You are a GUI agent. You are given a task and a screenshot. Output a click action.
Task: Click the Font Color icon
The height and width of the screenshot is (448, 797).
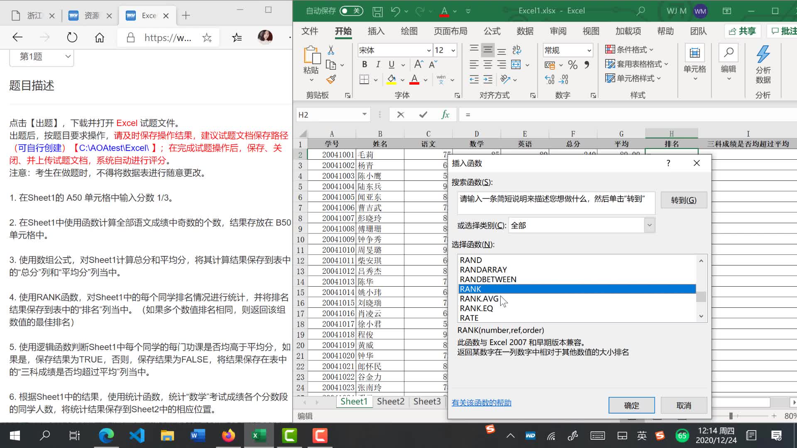click(414, 79)
